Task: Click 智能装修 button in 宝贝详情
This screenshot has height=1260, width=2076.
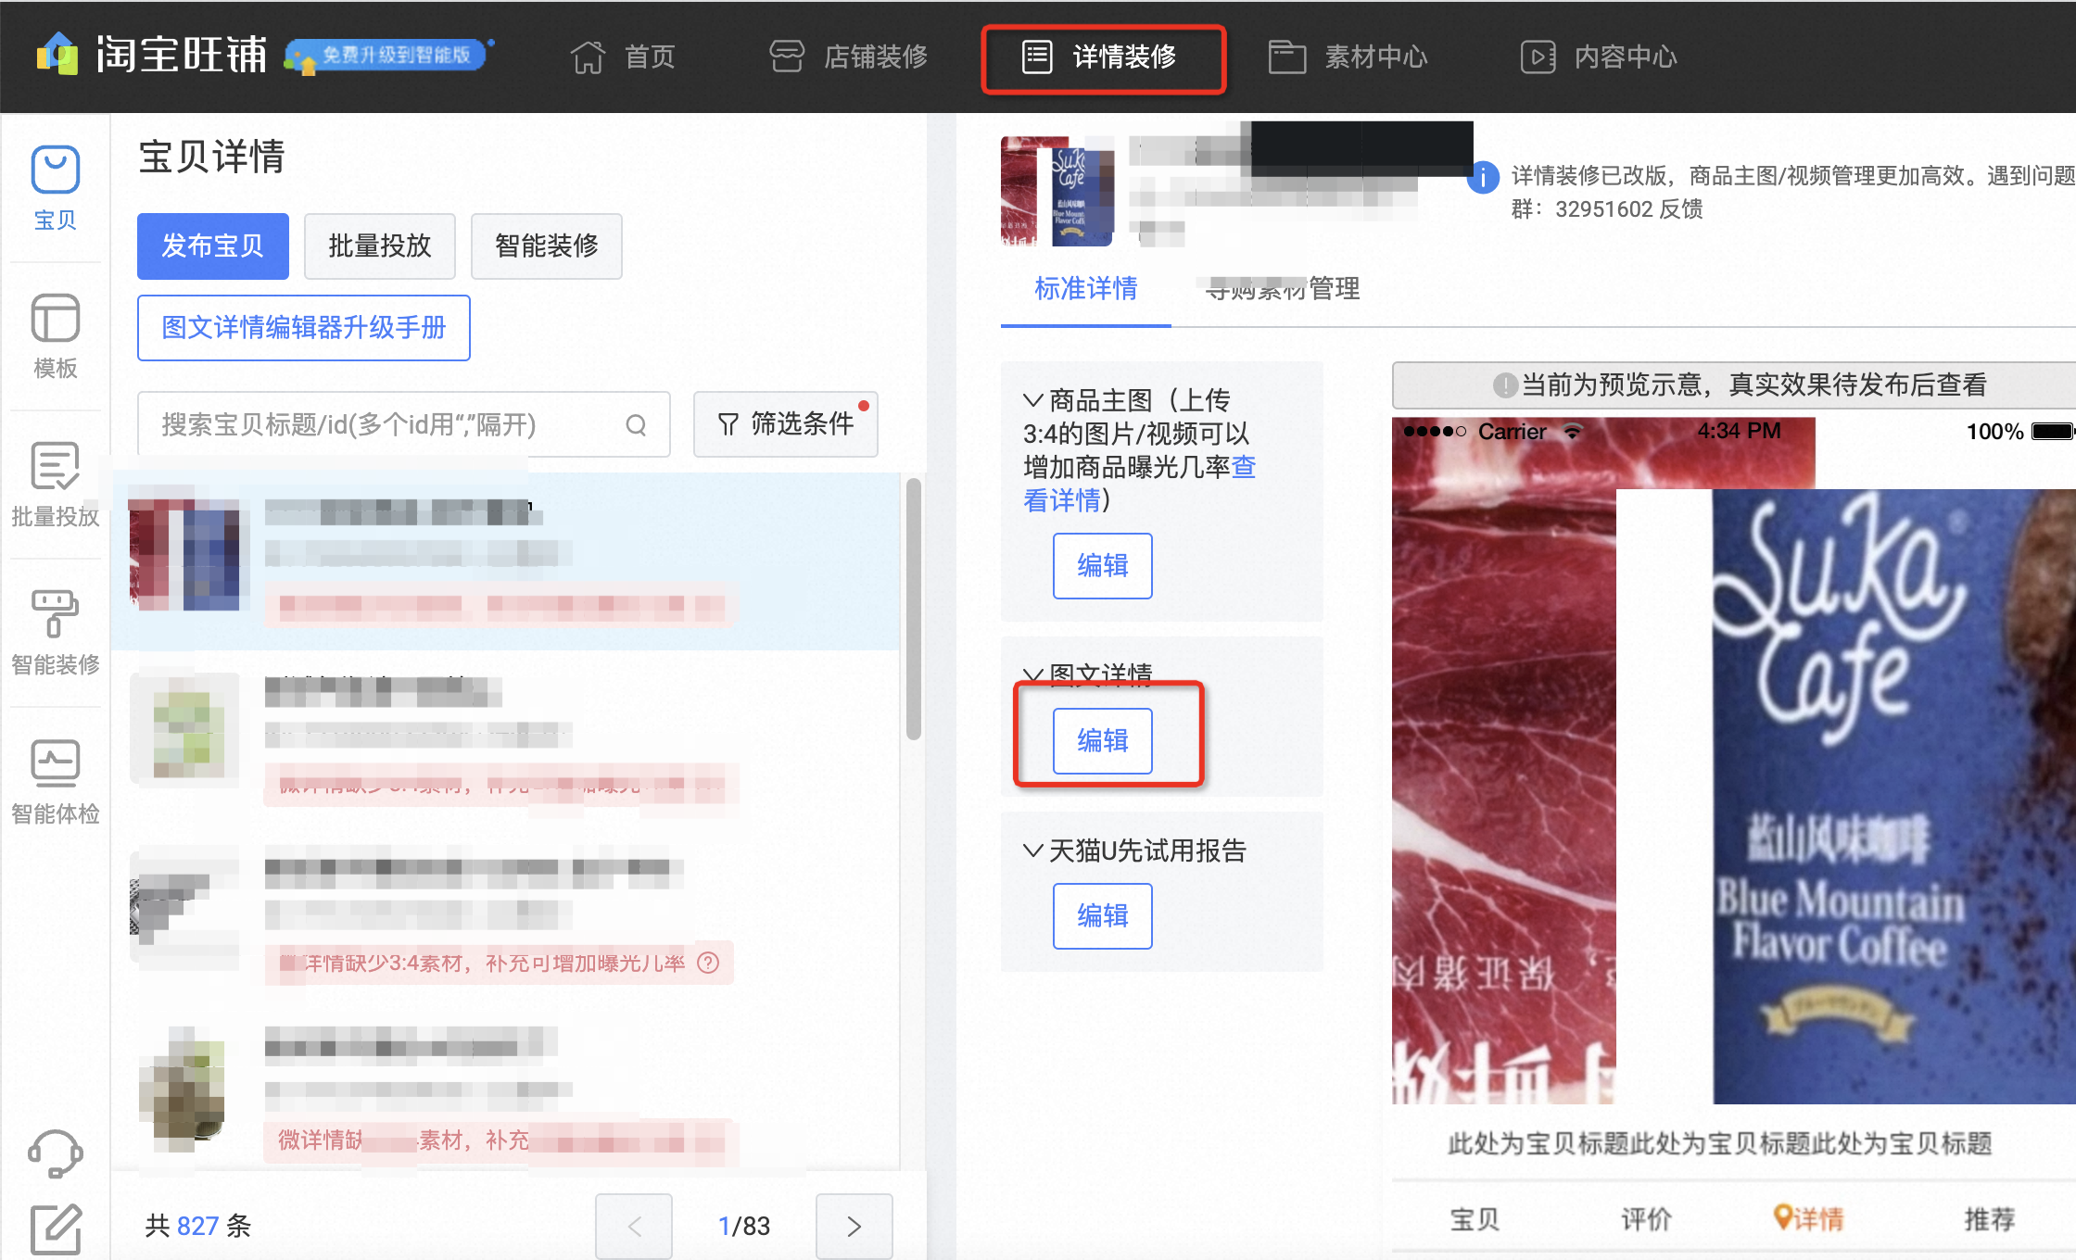Action: tap(547, 246)
